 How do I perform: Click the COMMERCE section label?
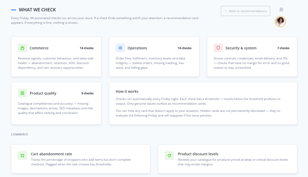[19, 134]
